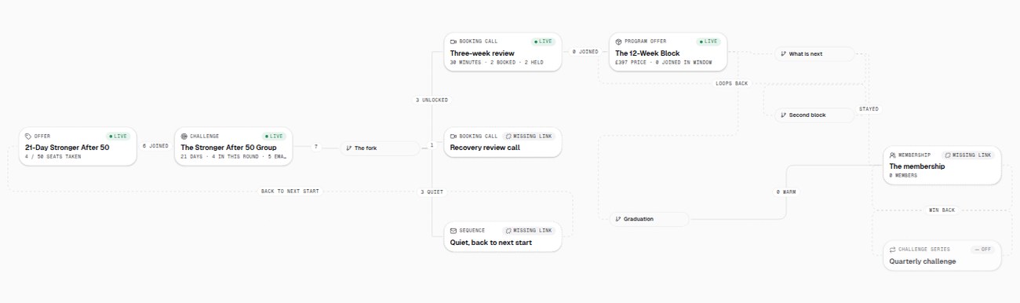Click the BACK TO NEXT START edge label
This screenshot has height=303, width=1020.
point(290,192)
